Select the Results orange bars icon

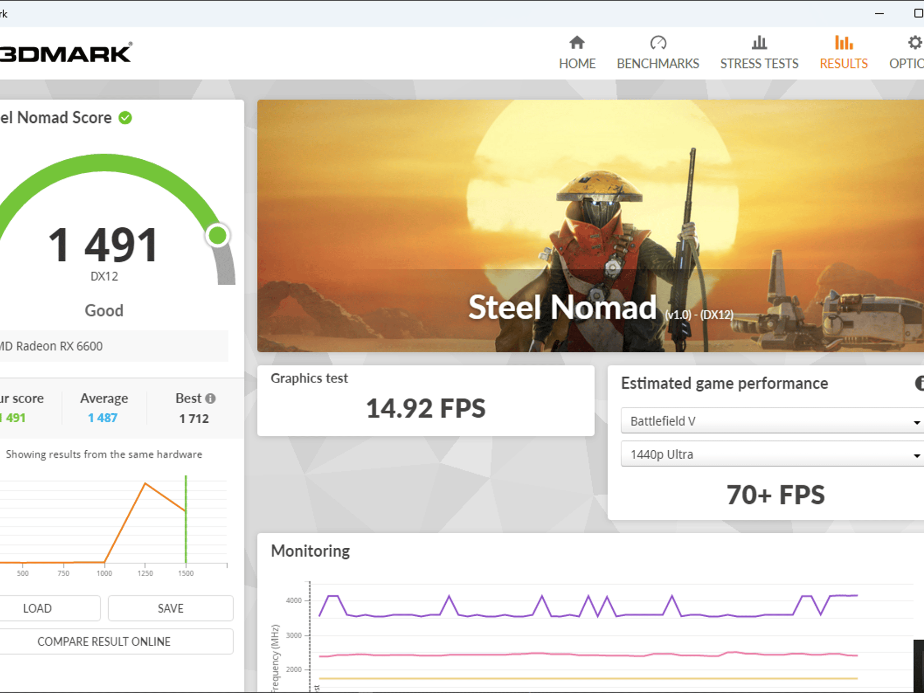844,43
